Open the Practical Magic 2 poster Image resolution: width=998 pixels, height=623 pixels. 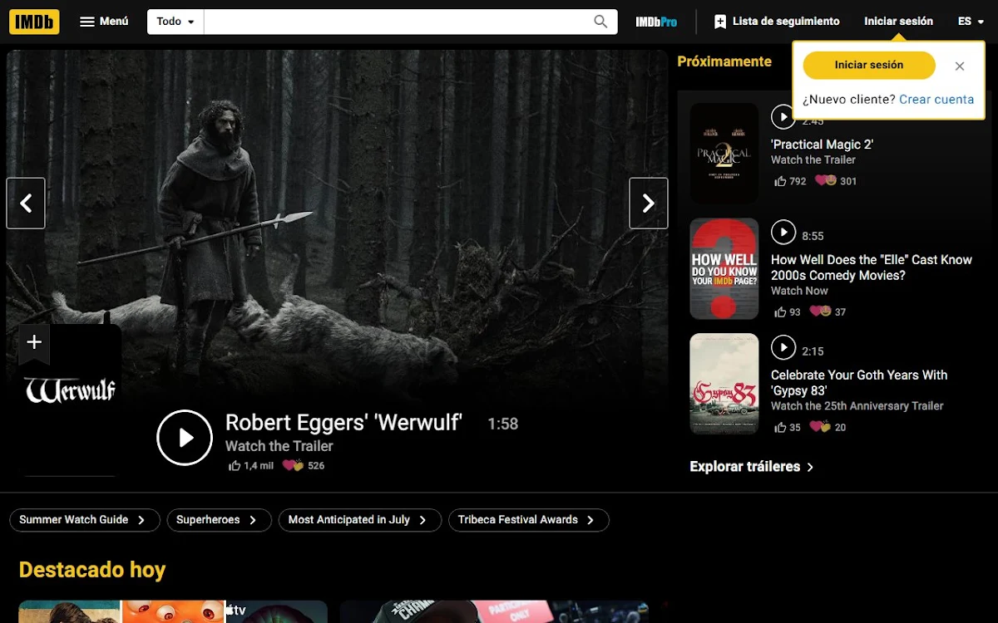coord(724,153)
